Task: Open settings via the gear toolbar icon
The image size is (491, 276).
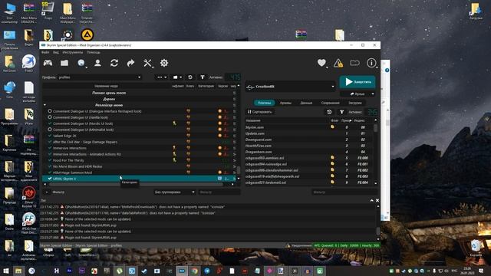Action: [163, 63]
